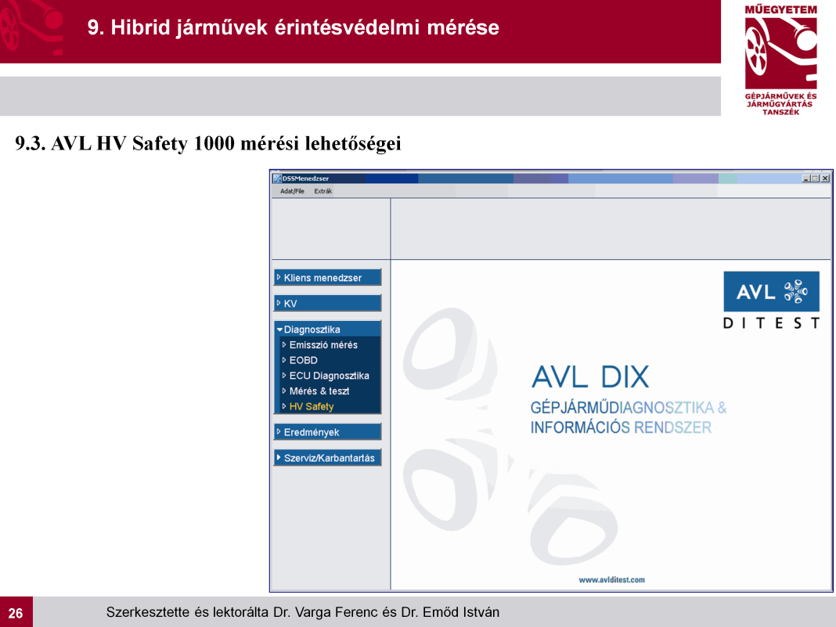Viewport: 836px width, 627px height.
Task: Minimize the DSSMenedzser window
Action: (805, 178)
